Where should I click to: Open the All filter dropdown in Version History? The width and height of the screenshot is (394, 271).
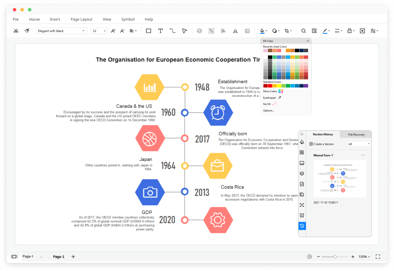(359, 144)
